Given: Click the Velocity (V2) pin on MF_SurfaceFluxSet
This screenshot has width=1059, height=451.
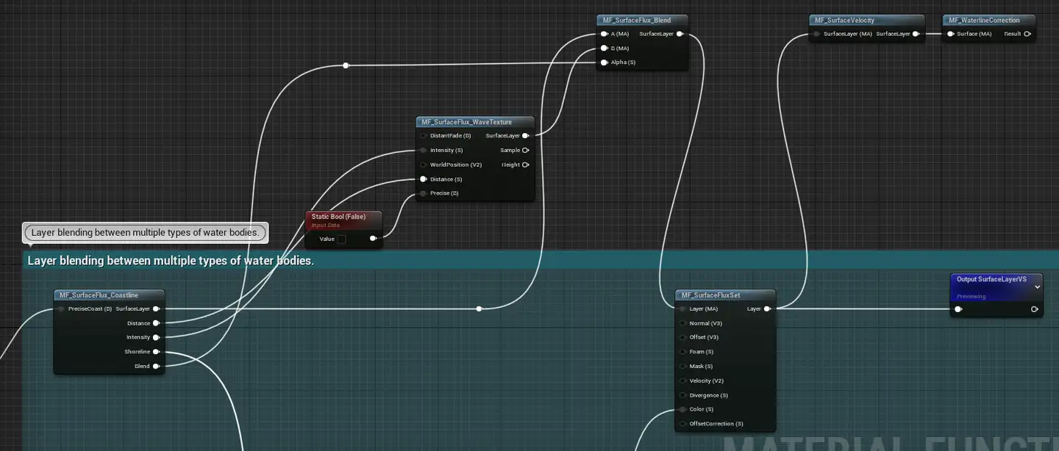Looking at the screenshot, I should [682, 380].
